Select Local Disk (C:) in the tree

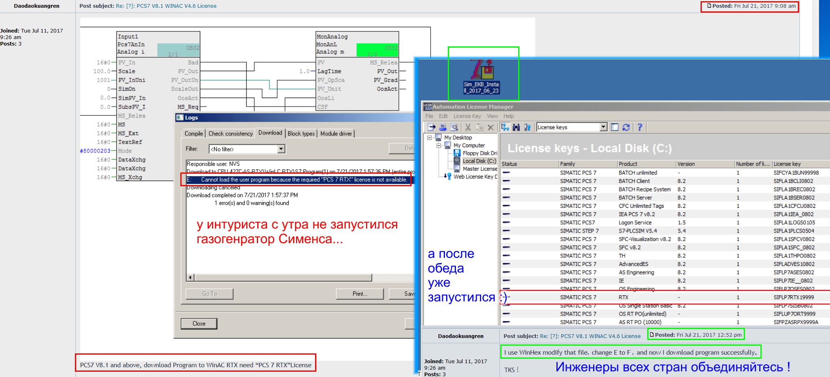(479, 161)
